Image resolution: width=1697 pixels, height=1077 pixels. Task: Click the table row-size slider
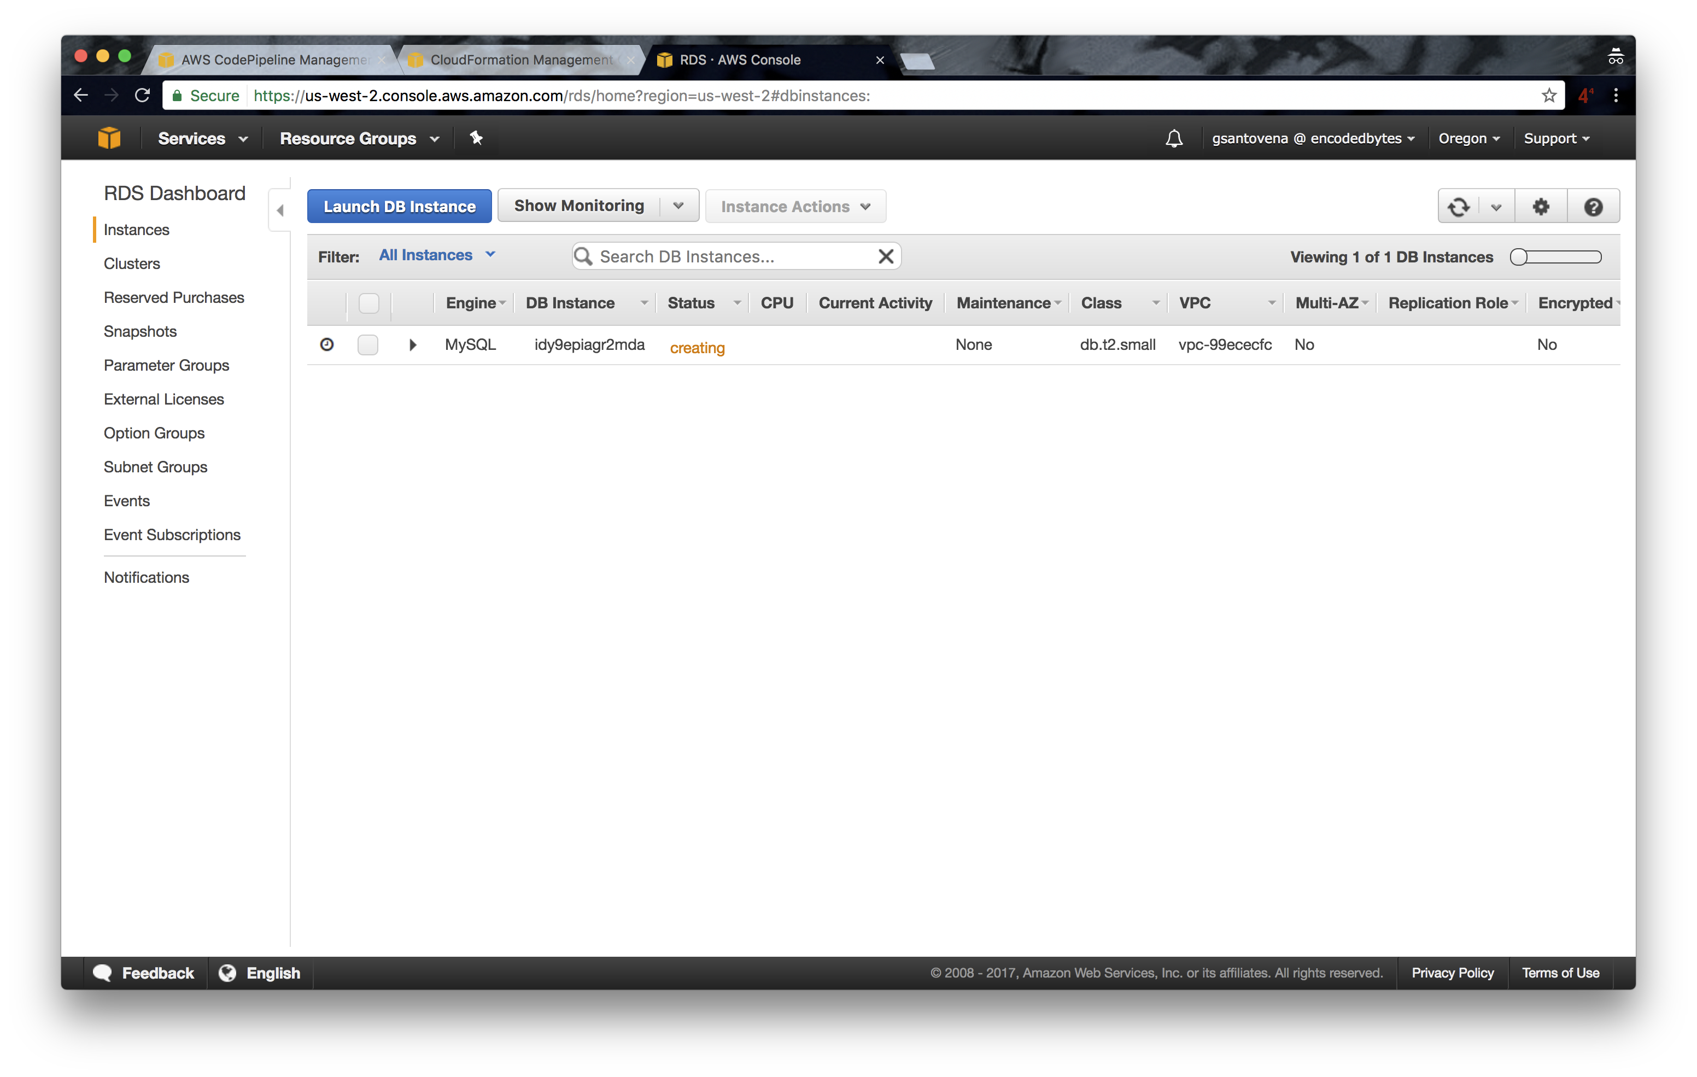point(1555,257)
